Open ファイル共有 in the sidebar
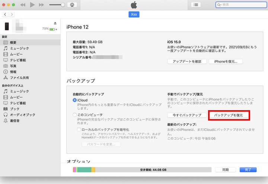Viewport: 268px width, 184px height. pyautogui.click(x=30, y=78)
